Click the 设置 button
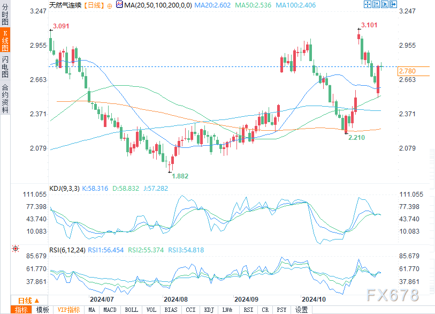 302,310
